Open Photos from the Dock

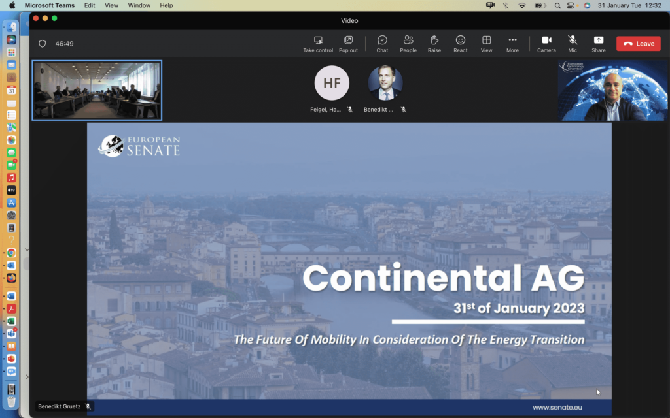point(12,140)
